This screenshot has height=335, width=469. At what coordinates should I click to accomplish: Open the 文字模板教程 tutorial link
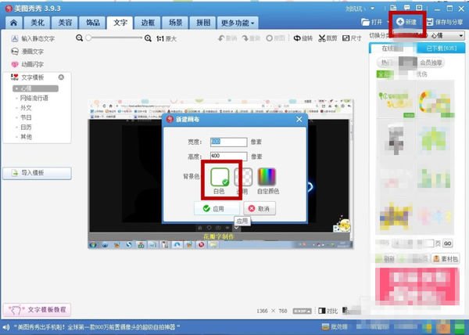37,309
